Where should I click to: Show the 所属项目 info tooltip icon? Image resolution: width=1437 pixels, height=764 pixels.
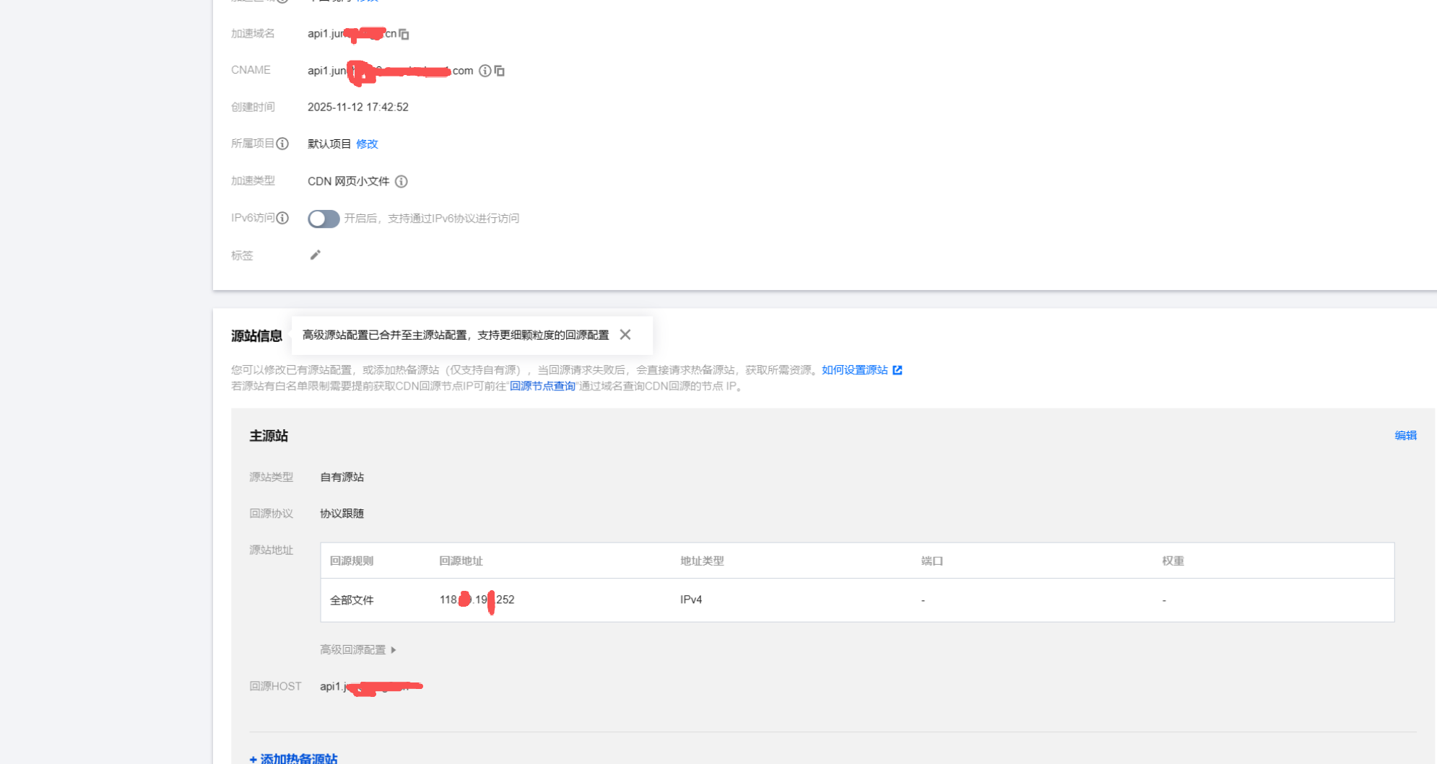click(x=283, y=144)
